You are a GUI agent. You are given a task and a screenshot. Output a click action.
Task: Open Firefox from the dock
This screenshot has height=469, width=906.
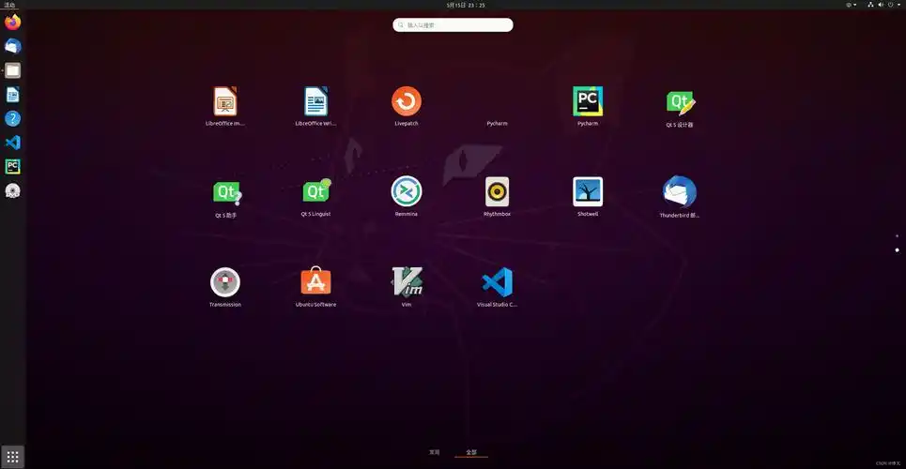(13, 22)
